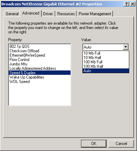The image size is (137, 151).
Task: Switch to the General tab
Action: coord(12,14)
